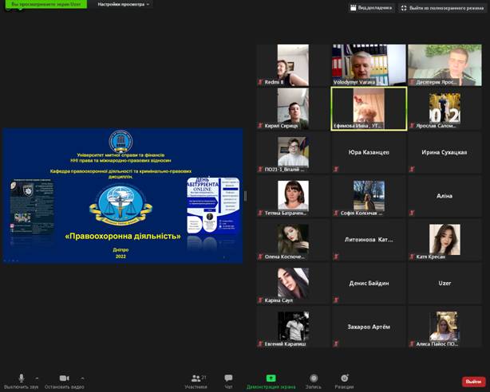Viewport: 490px width, 392px height.
Task: Click muted mic icon on Олена Коспоче... tile
Action: click(x=260, y=257)
